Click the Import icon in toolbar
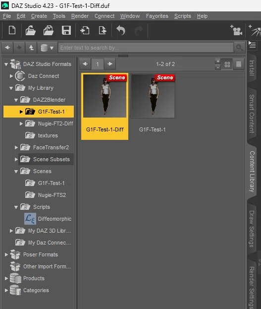This screenshot has height=309, width=261. pyautogui.click(x=85, y=30)
